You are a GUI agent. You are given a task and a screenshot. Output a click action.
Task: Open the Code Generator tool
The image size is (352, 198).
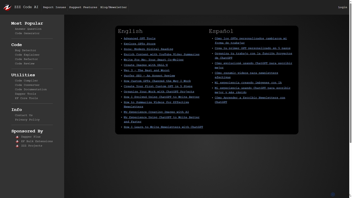pyautogui.click(x=27, y=33)
